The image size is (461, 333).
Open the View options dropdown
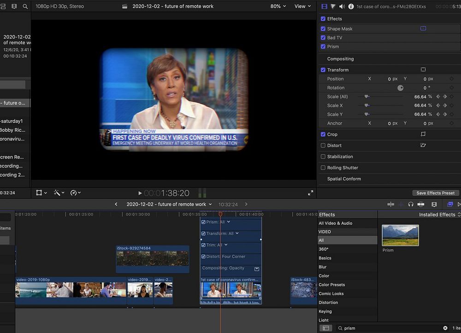point(302,6)
